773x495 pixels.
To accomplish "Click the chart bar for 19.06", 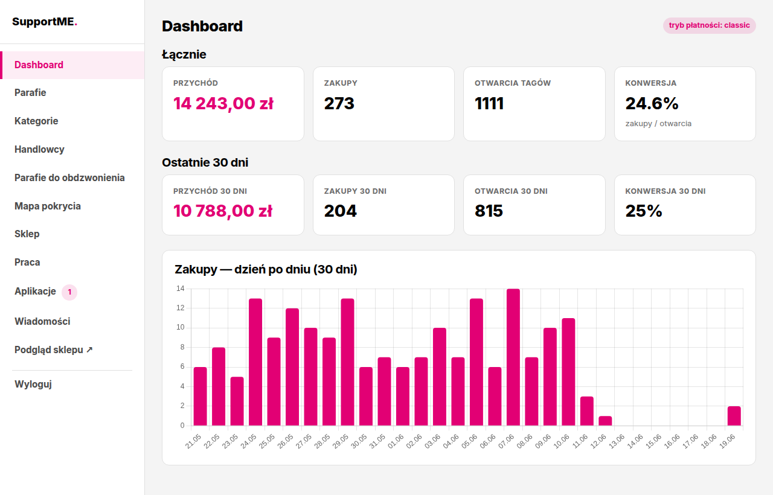I will click(734, 416).
